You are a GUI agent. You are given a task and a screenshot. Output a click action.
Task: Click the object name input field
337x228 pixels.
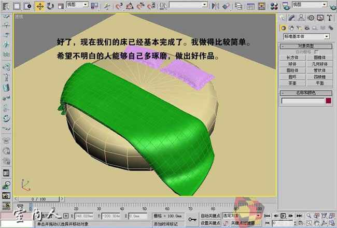pyautogui.click(x=303, y=101)
